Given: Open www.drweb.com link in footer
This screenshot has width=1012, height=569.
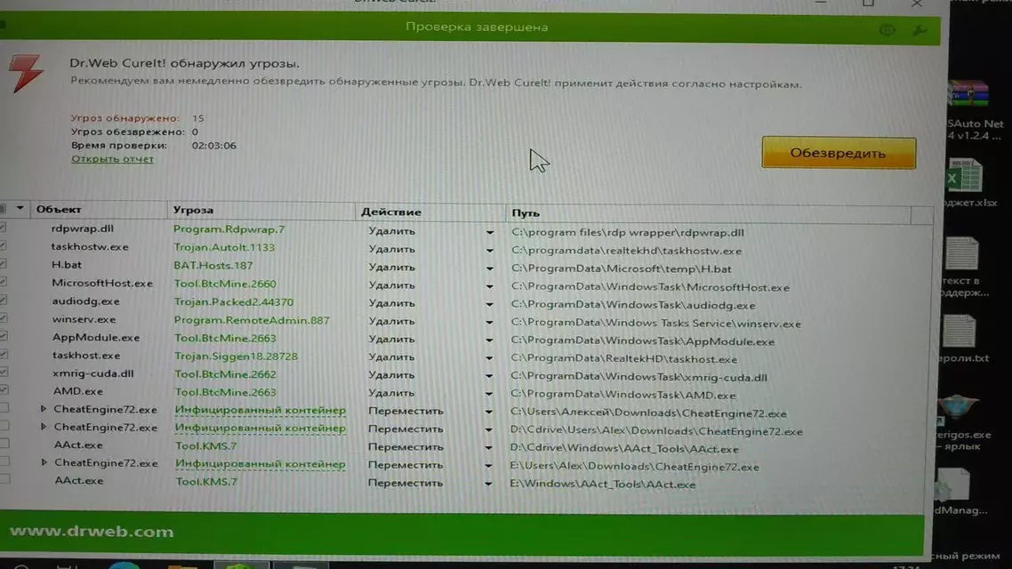Looking at the screenshot, I should tap(92, 532).
